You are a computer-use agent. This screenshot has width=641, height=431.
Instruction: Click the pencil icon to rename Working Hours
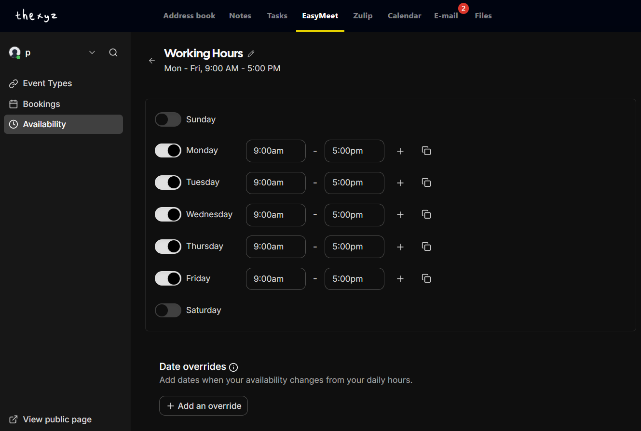[x=251, y=53]
